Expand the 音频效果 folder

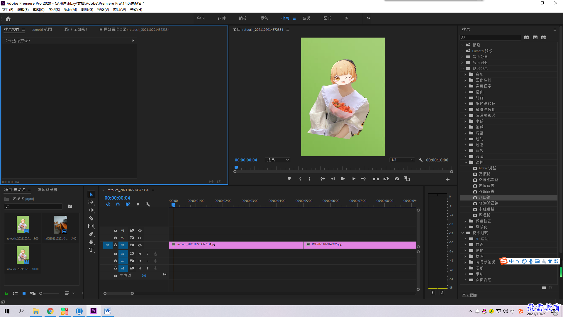462,57
